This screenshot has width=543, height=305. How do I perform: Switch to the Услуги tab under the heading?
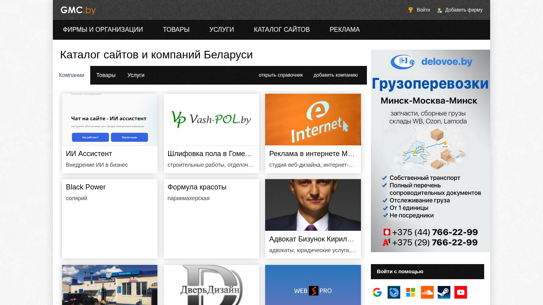(x=136, y=75)
